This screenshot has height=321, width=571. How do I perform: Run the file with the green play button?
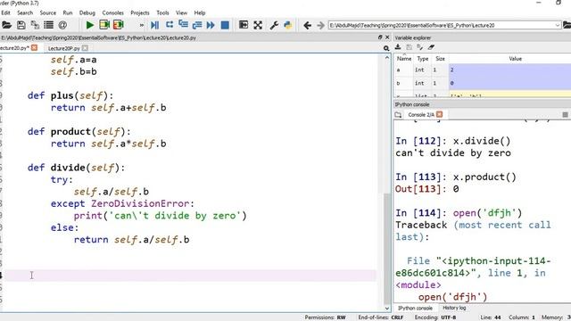point(89,25)
